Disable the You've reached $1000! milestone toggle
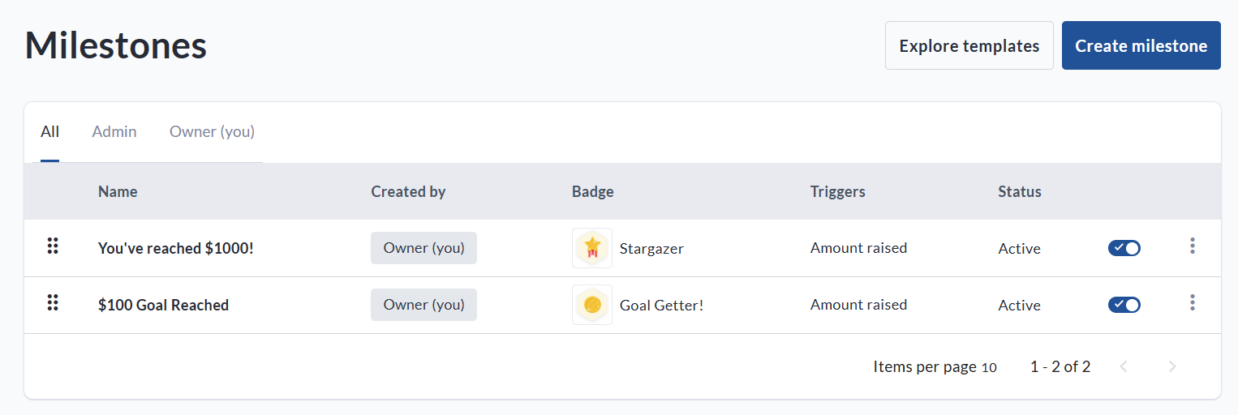 1124,248
